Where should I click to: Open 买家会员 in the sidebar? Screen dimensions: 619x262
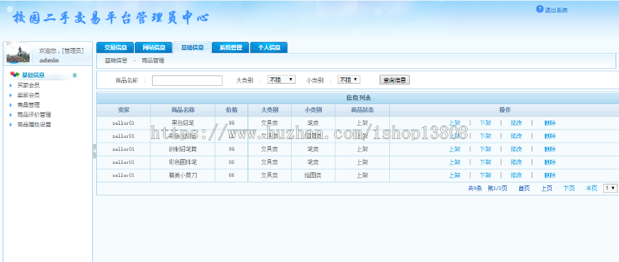(x=28, y=85)
